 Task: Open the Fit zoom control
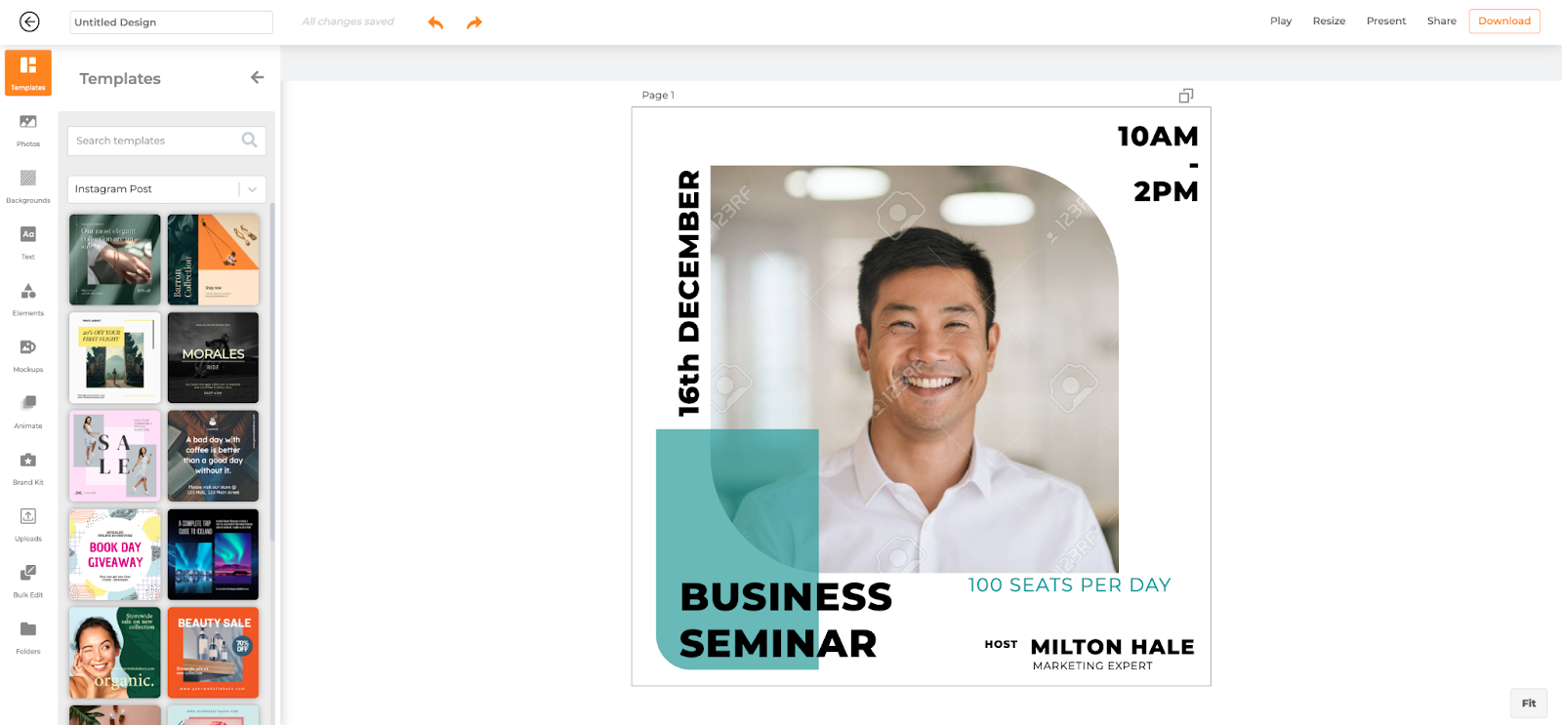click(x=1528, y=703)
